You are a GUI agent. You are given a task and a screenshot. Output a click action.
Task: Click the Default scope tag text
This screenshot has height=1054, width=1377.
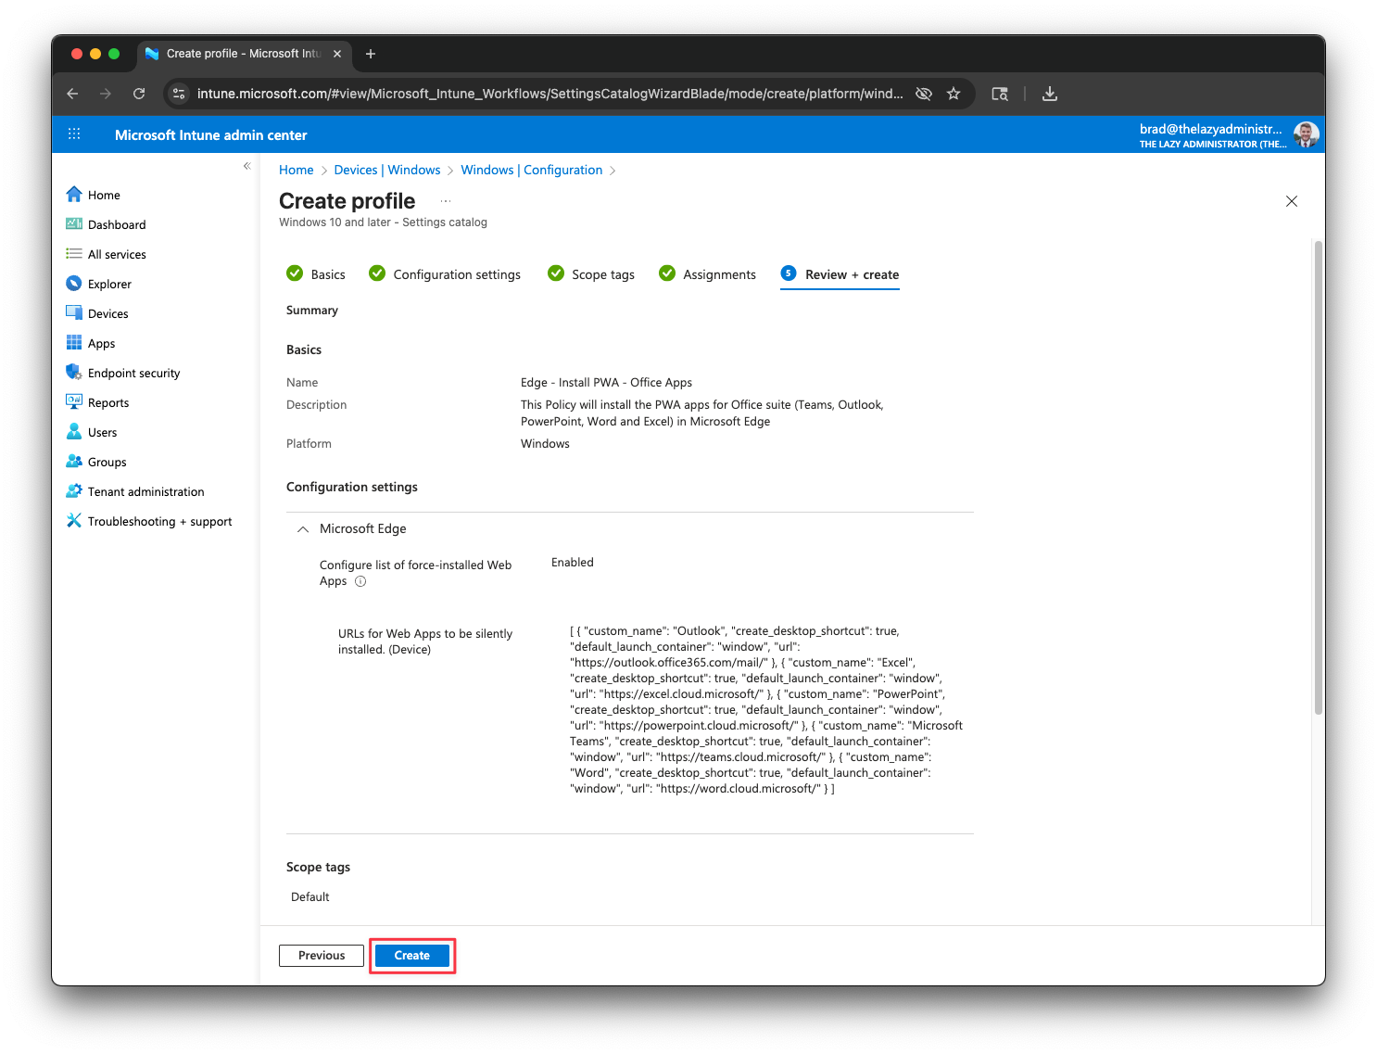click(x=310, y=897)
